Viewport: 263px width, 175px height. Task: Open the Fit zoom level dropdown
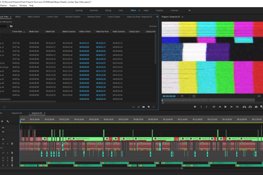(x=186, y=96)
